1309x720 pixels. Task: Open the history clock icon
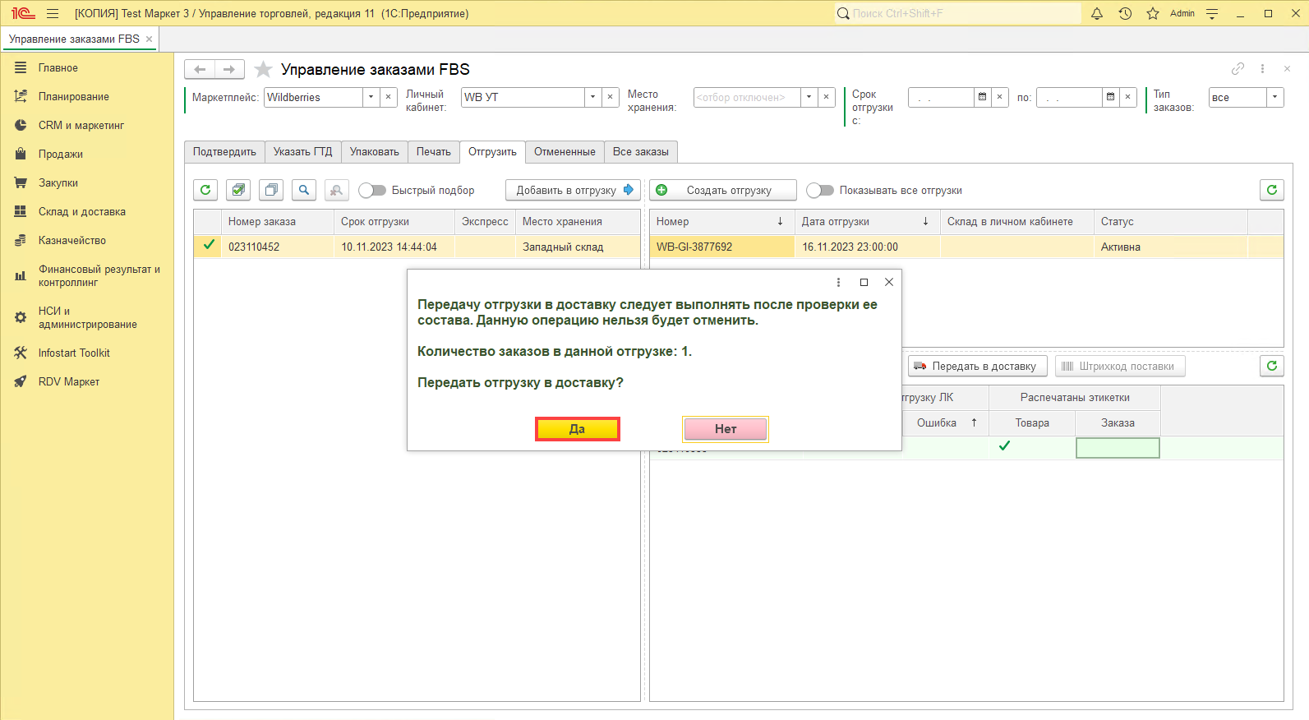point(1125,14)
